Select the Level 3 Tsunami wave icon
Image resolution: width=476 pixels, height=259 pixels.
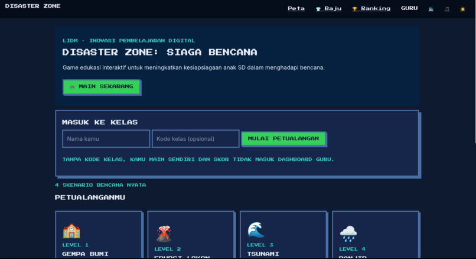click(x=256, y=229)
